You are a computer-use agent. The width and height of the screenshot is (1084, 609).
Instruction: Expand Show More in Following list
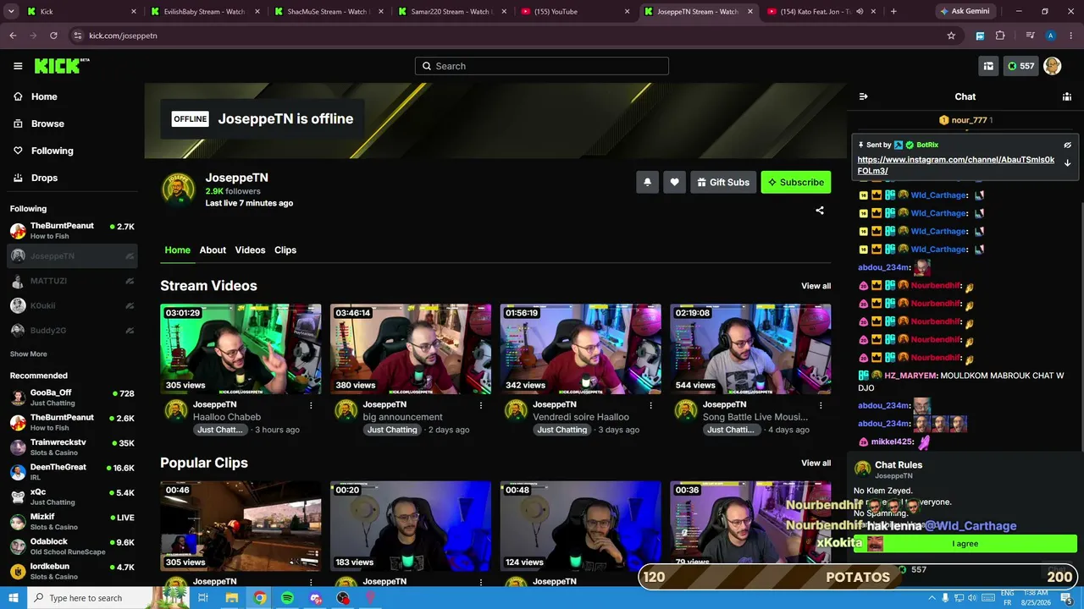29,354
